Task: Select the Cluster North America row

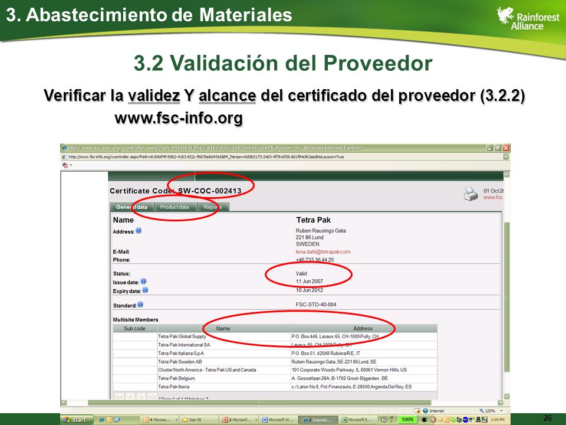Action: pyautogui.click(x=275, y=370)
